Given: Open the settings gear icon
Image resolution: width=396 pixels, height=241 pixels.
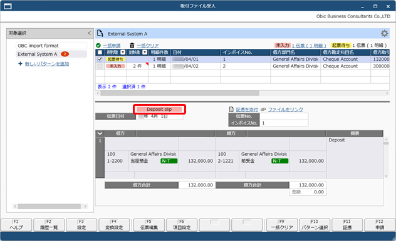Looking at the screenshot, I should point(384,34).
